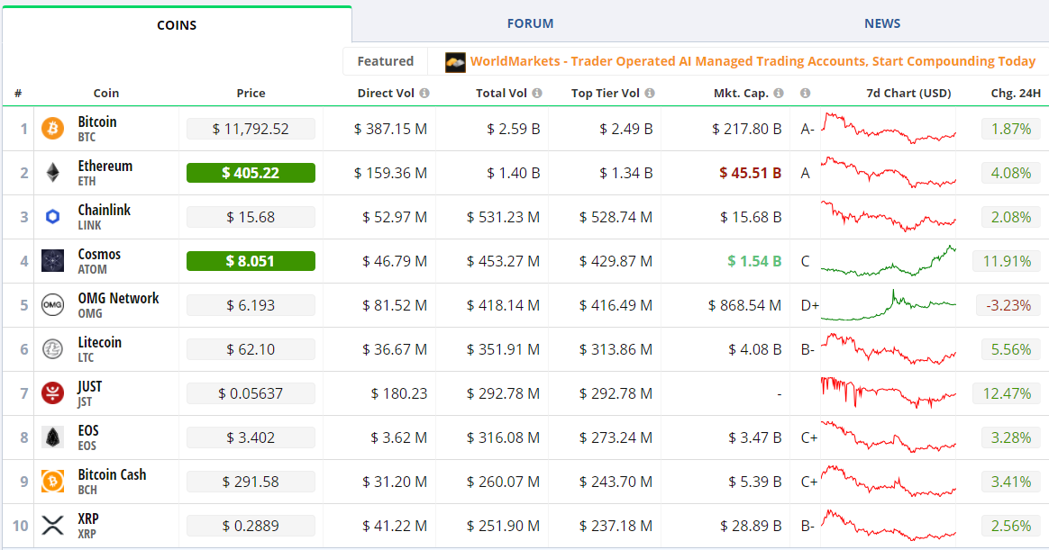Switch to the COINS tab
1049x550 pixels.
[x=177, y=24]
